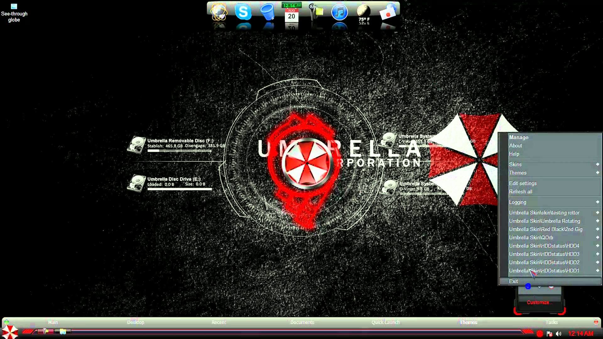Launch iTunes from the dock
The height and width of the screenshot is (339, 603).
[x=339, y=12]
